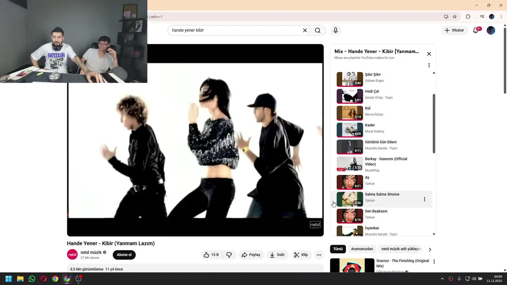Viewport: 507px width, 285px height.
Task: Open options for Stavroz - The Finishing
Action: 434,262
